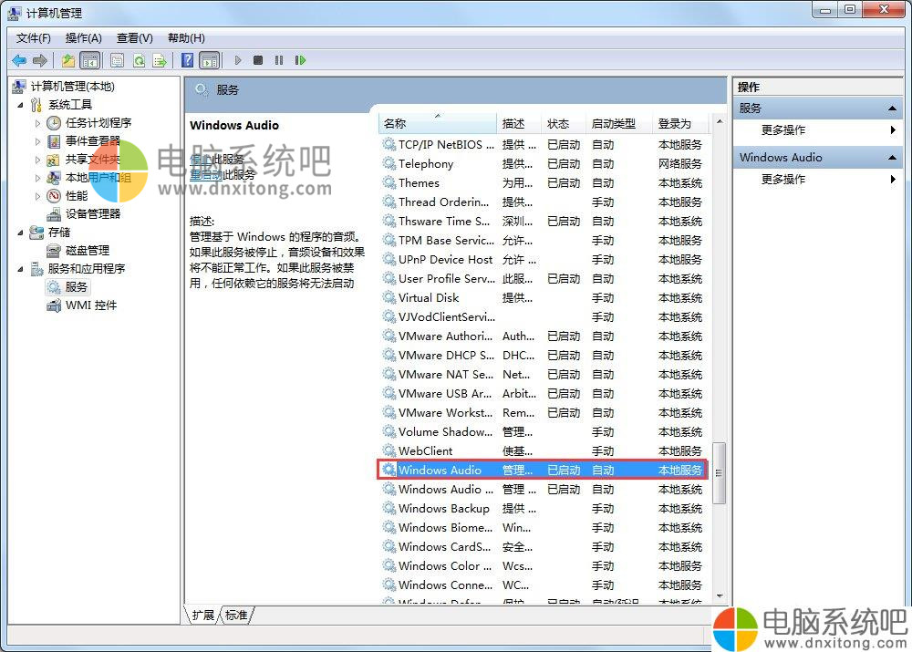Click the scrollbar down arrow
The width and height of the screenshot is (912, 652).
720,596
